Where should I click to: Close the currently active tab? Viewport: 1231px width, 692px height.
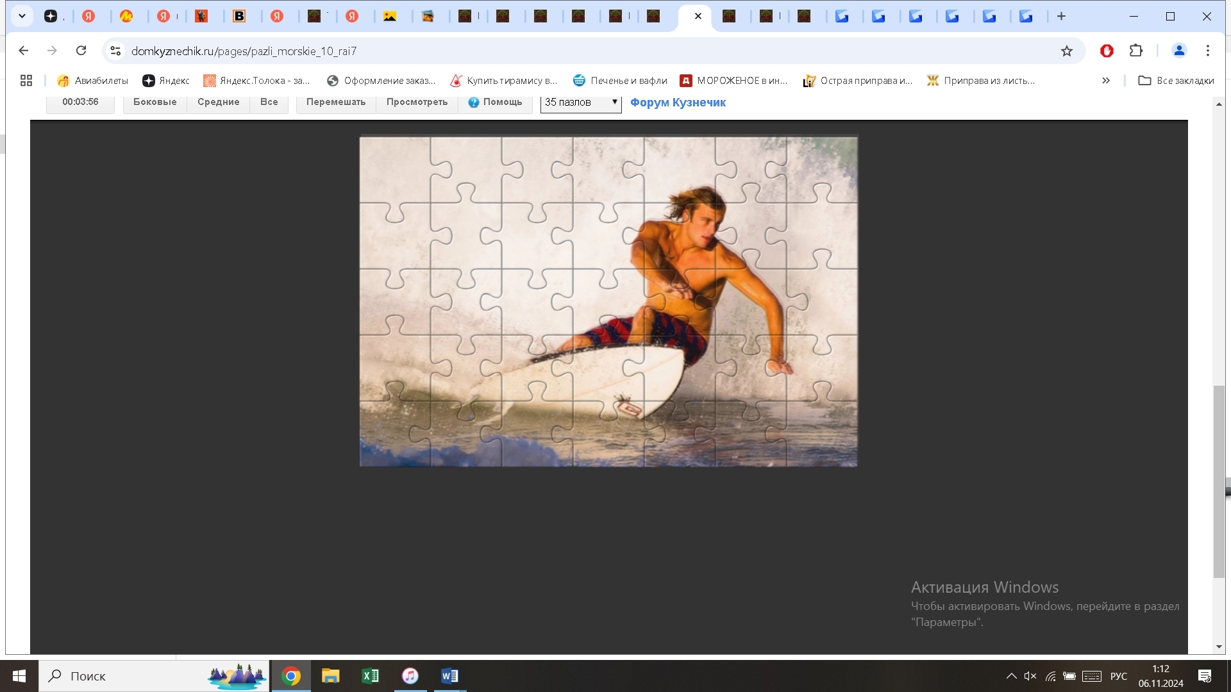698,16
